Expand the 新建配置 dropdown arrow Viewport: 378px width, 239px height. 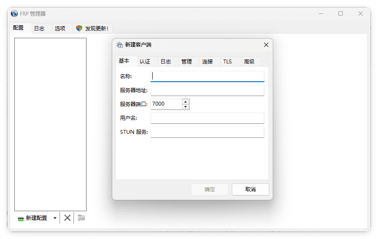coord(55,218)
